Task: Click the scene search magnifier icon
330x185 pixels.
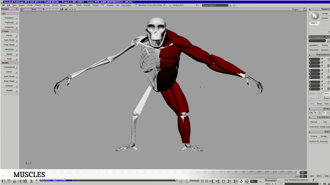Action: tap(230, 6)
